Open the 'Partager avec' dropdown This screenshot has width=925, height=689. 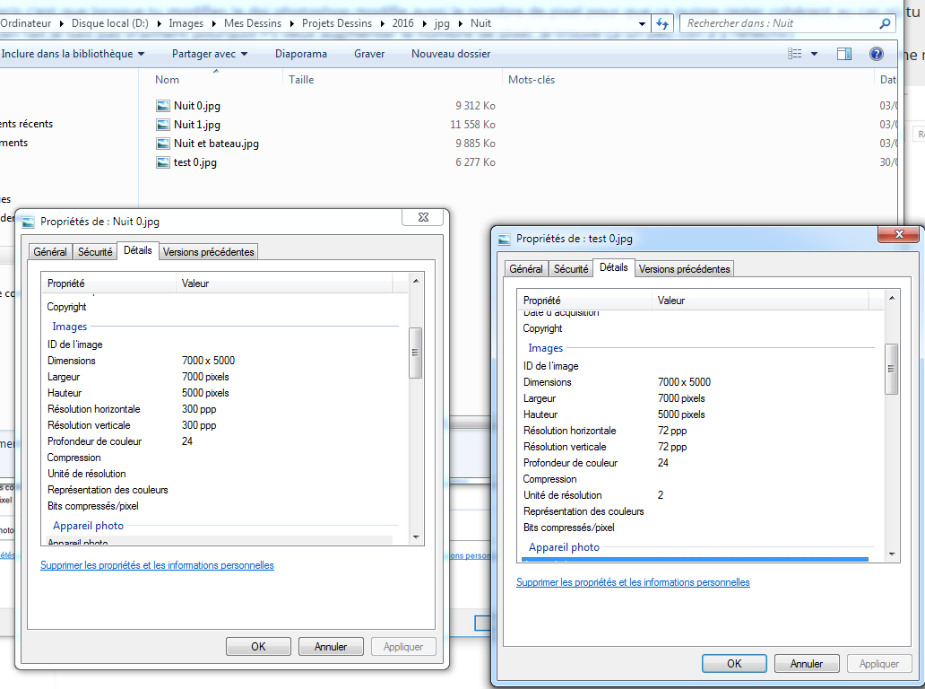click(x=210, y=54)
